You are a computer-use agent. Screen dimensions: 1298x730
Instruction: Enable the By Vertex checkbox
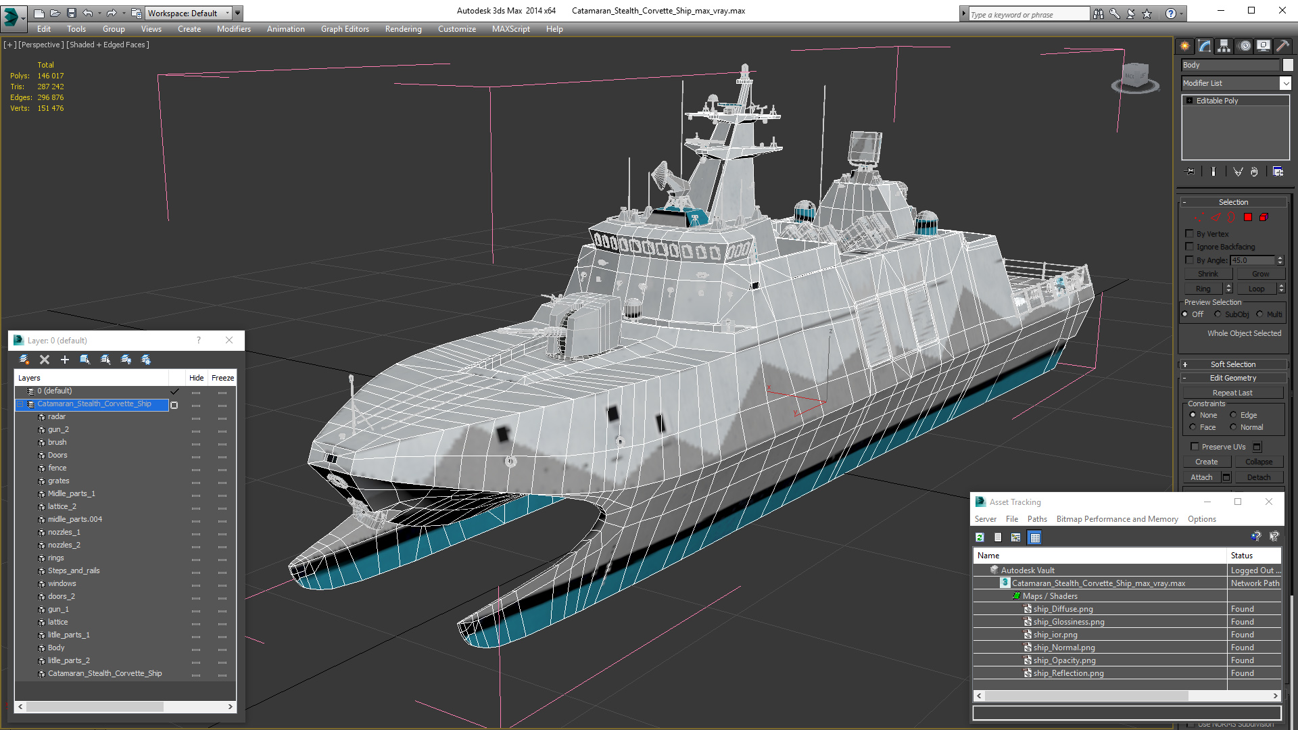(x=1190, y=234)
